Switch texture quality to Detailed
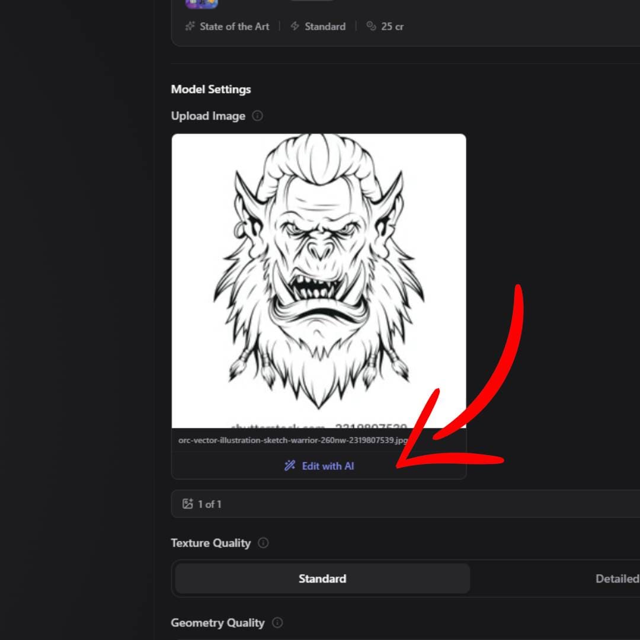The height and width of the screenshot is (640, 640). [x=616, y=578]
